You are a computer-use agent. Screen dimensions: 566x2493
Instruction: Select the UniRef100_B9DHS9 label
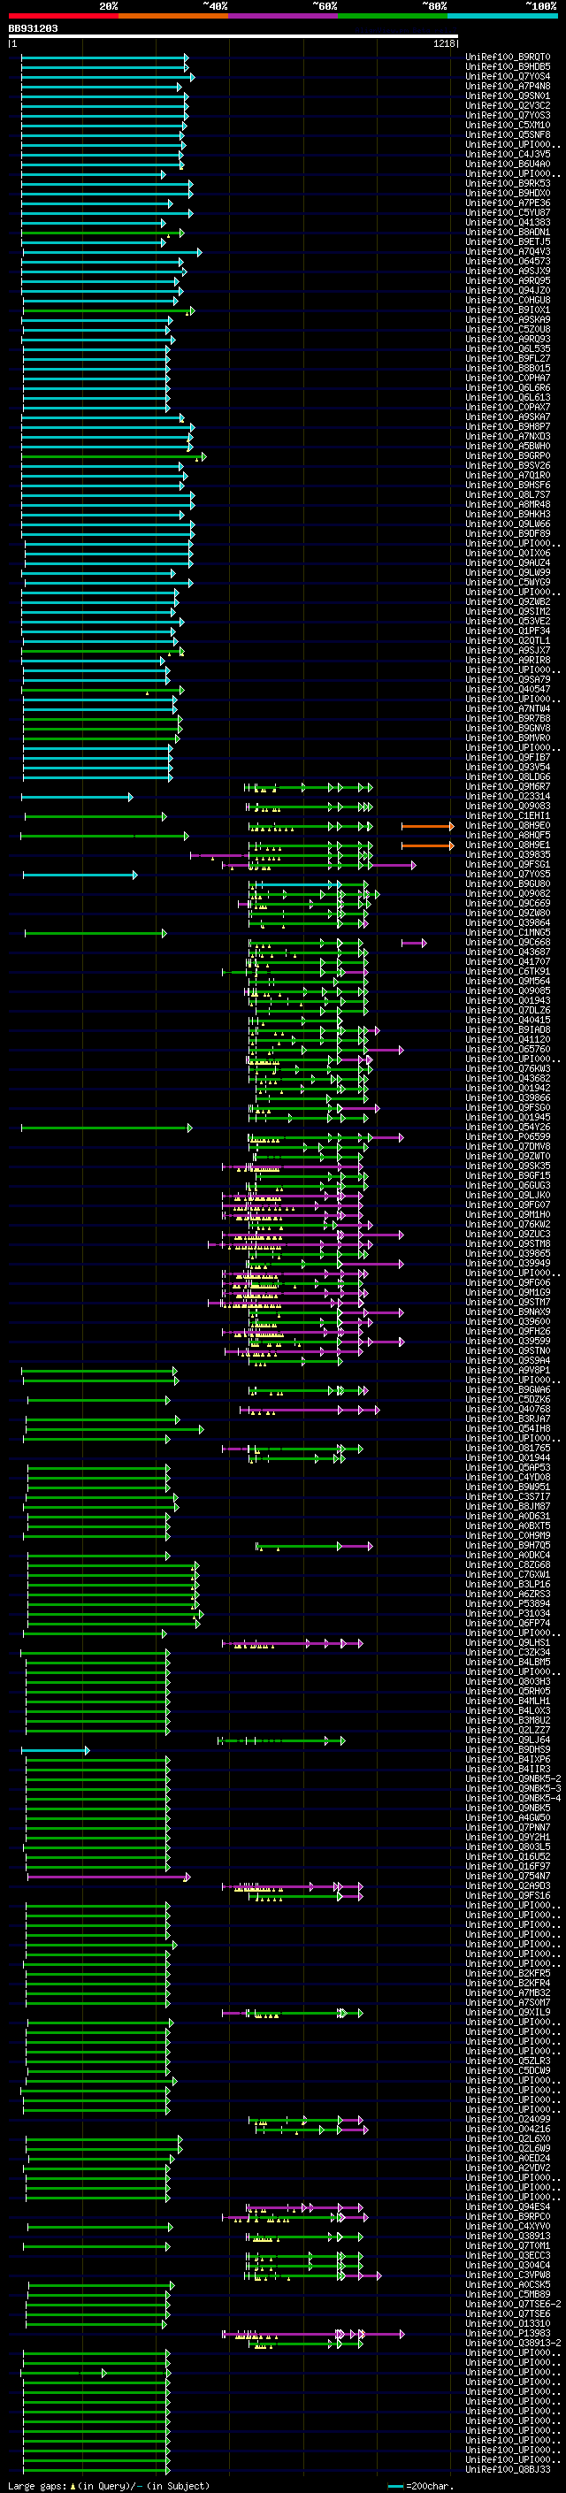pos(508,1750)
